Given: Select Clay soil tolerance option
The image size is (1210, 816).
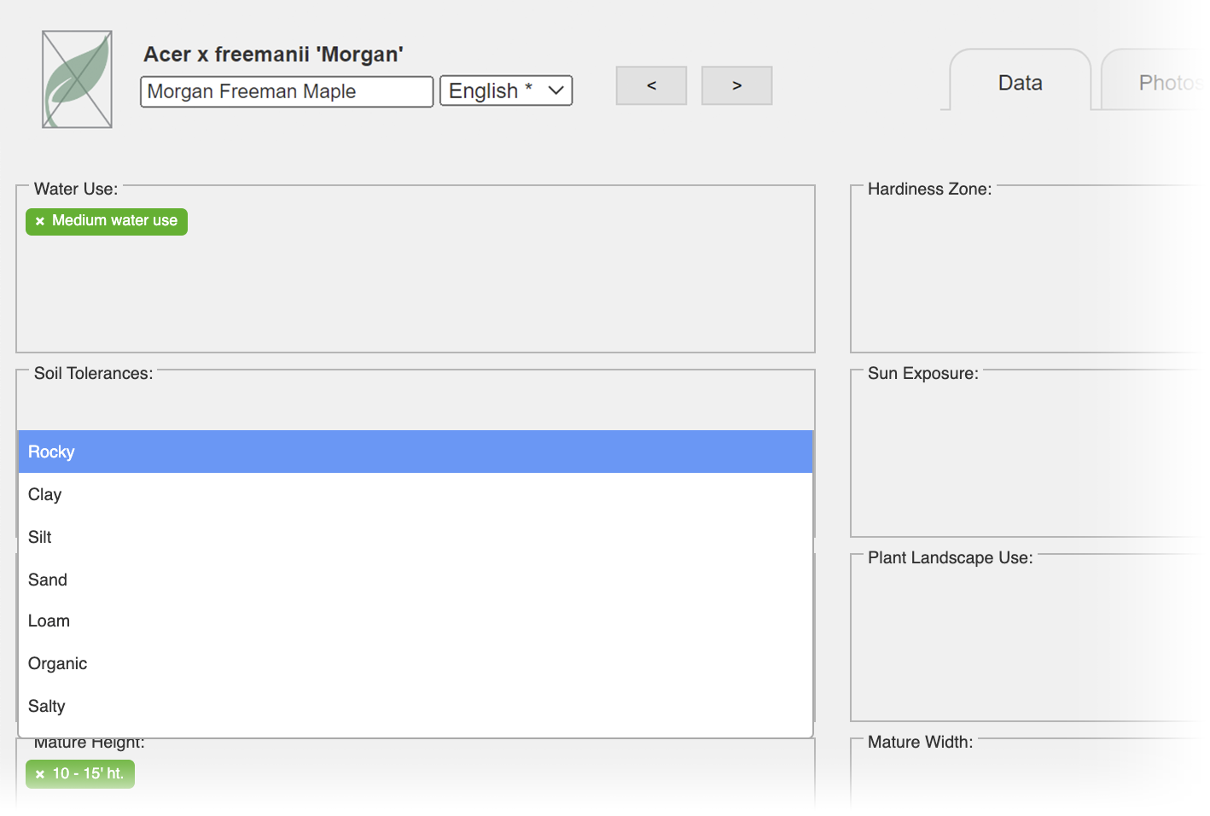Looking at the screenshot, I should click(x=416, y=494).
